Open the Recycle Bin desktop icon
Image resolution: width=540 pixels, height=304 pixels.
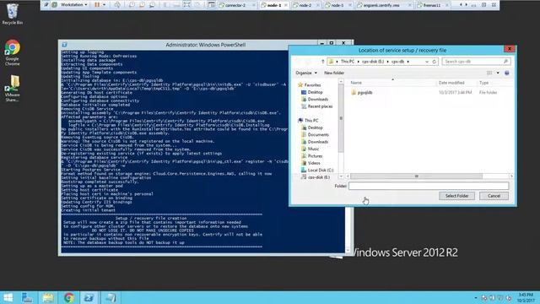click(12, 14)
